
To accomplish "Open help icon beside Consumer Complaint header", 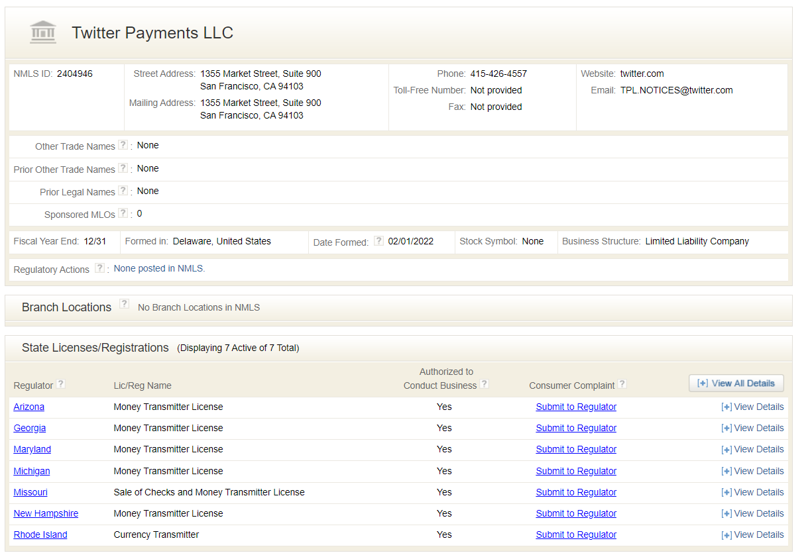I will (622, 384).
